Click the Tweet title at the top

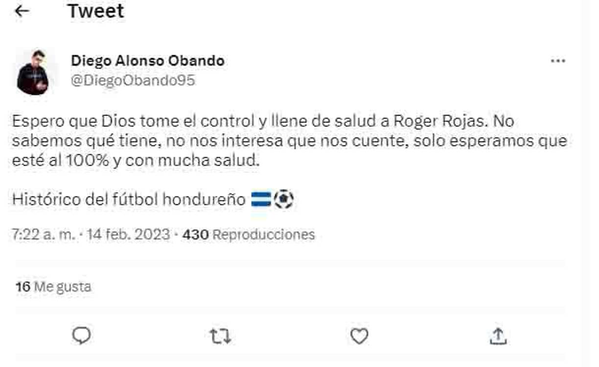point(96,11)
